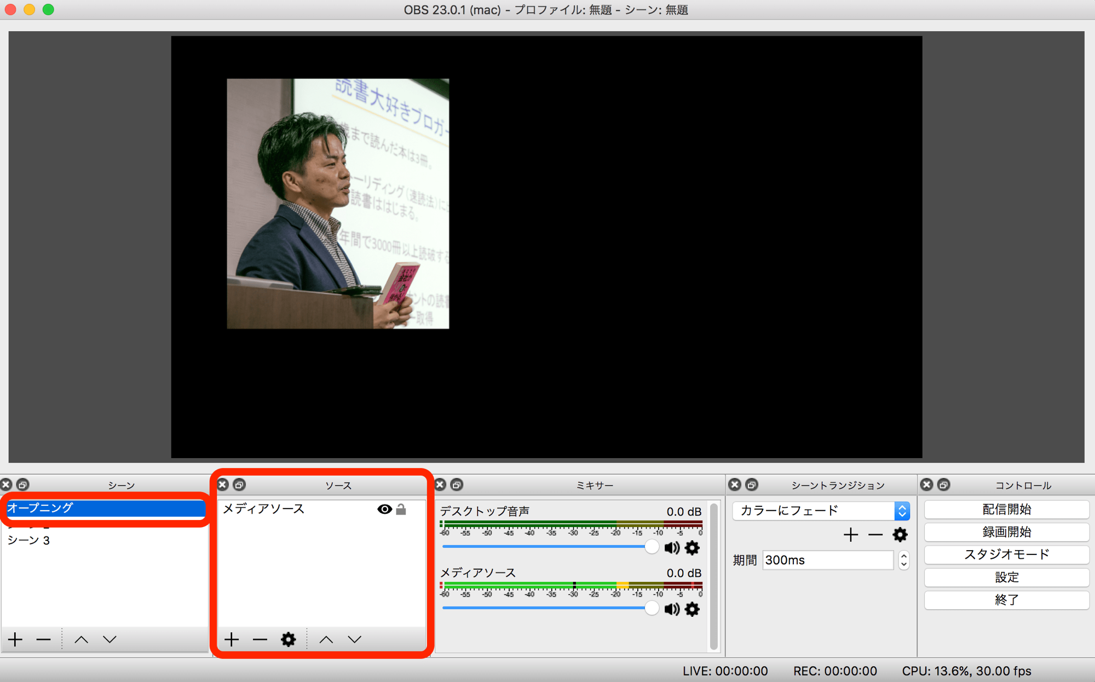Click 録画開始 to start recording
This screenshot has width=1095, height=682.
coord(1006,532)
